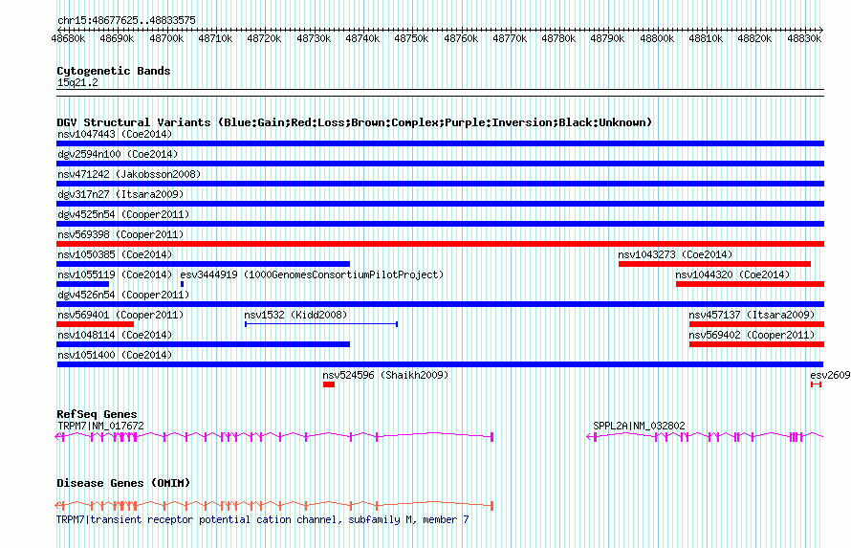Click the red bar below nsv1043273
851x548 pixels.
(714, 264)
